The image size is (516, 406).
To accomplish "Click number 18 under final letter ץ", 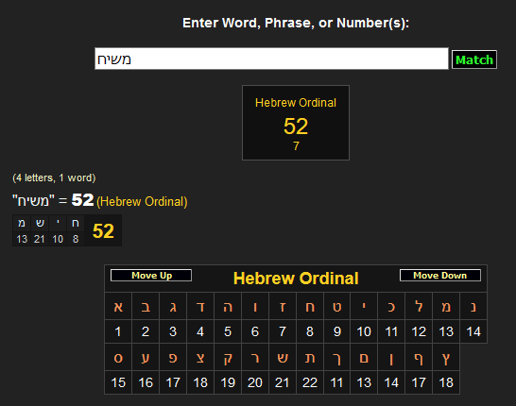I will click(446, 382).
